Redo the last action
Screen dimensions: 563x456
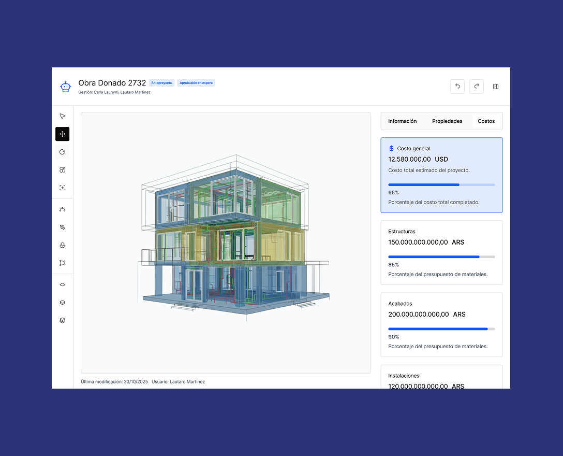[x=476, y=87]
